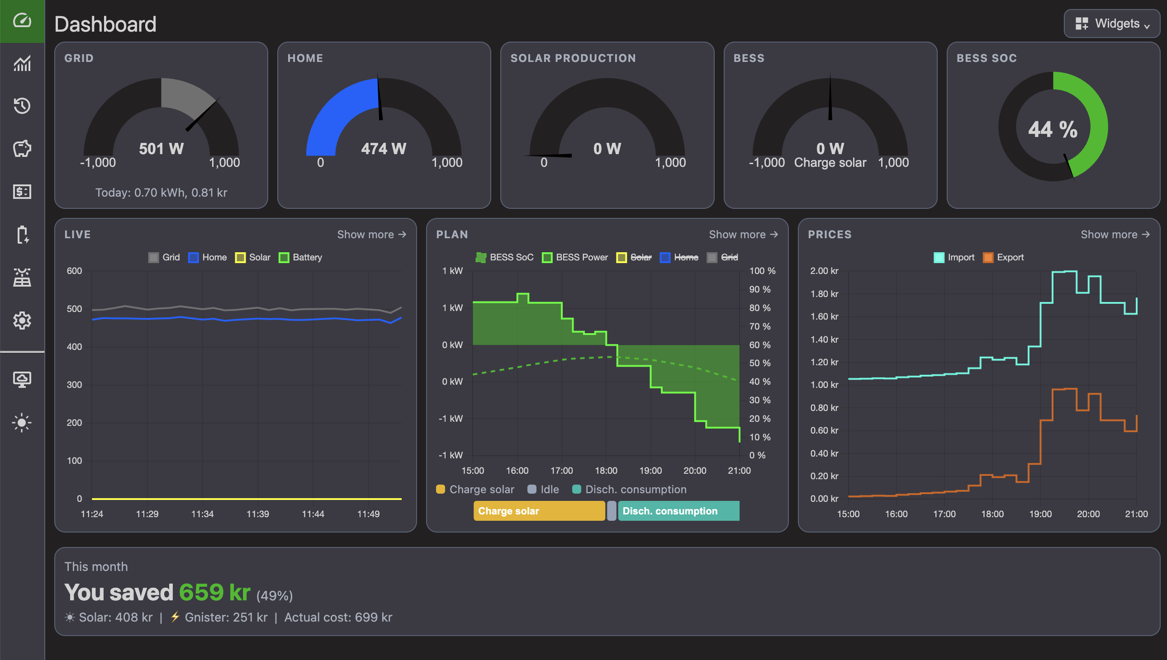Open the monitor cloud sidebar icon
This screenshot has width=1167, height=660.
(x=22, y=379)
